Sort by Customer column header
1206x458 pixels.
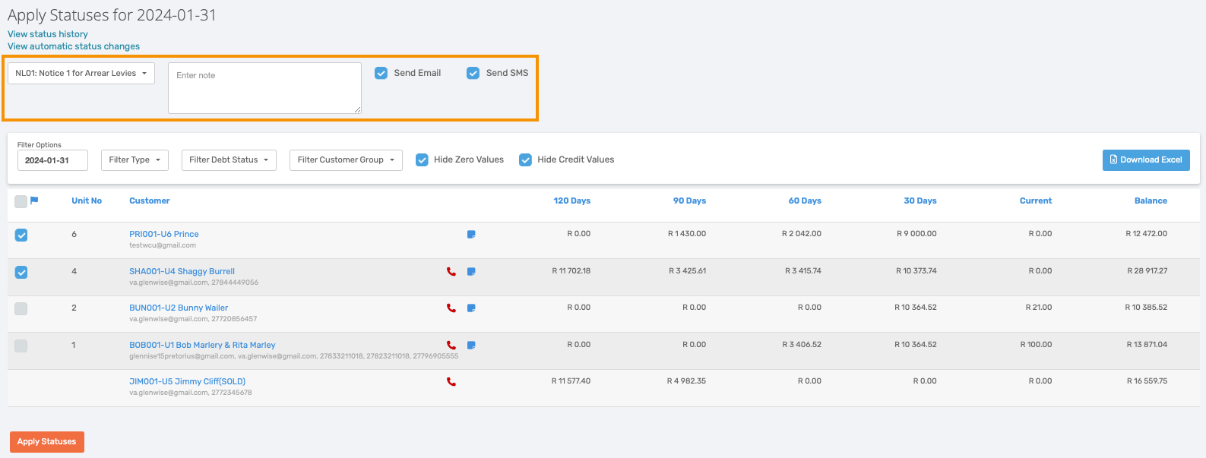(150, 201)
